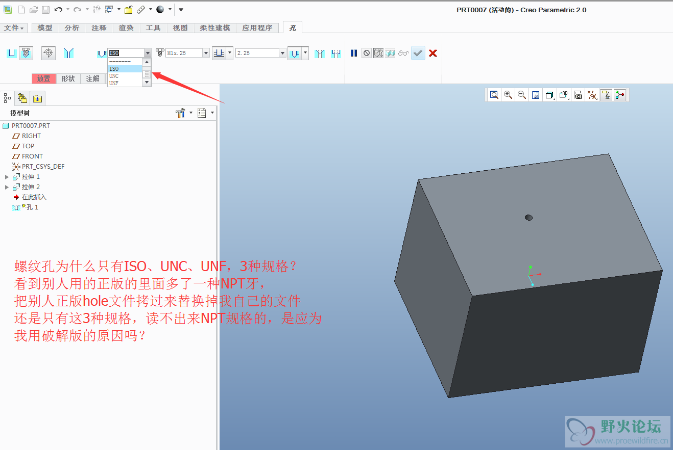Image resolution: width=673 pixels, height=450 pixels.
Task: Cancel the hole feature with red X
Action: coord(433,53)
